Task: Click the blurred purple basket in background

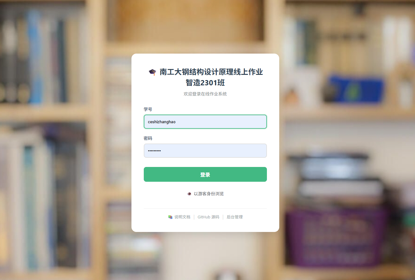Action: coord(336,237)
